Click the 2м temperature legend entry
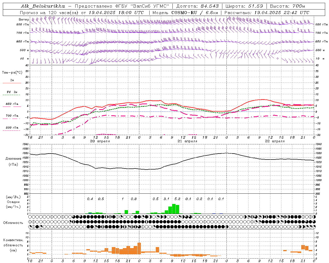329x263 pixels. (x=12, y=80)
